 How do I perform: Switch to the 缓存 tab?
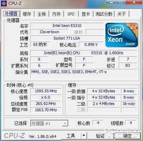click(x=27, y=14)
